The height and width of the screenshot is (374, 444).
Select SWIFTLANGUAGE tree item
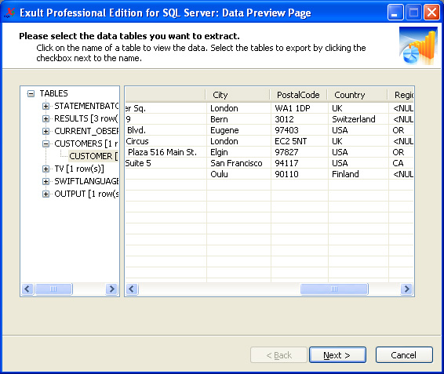tap(86, 181)
